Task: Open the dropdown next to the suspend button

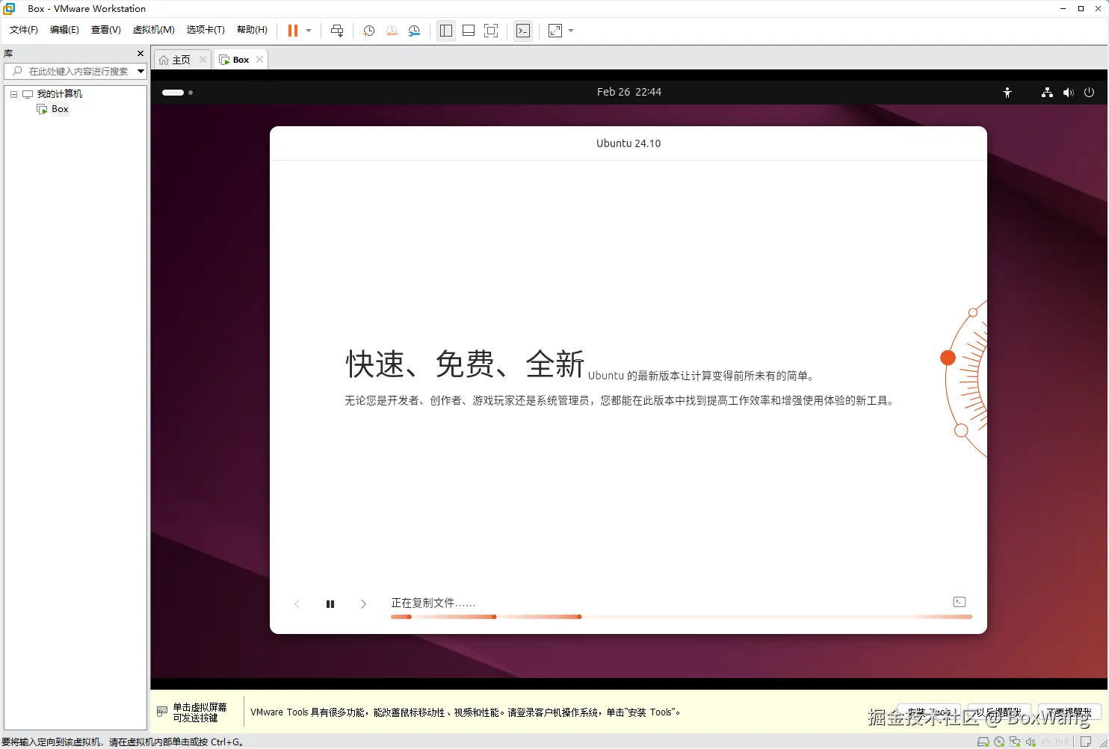Action: click(308, 31)
